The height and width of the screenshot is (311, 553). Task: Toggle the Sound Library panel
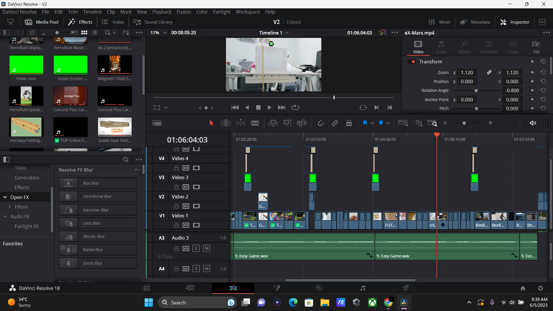[x=153, y=22]
